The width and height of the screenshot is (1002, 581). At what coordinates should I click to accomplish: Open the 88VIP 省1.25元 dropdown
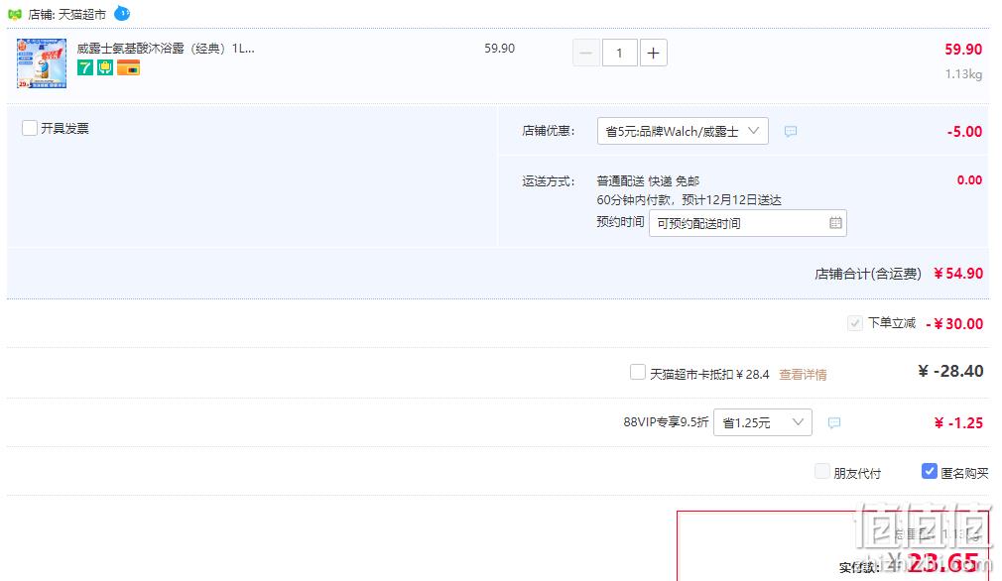pos(762,422)
